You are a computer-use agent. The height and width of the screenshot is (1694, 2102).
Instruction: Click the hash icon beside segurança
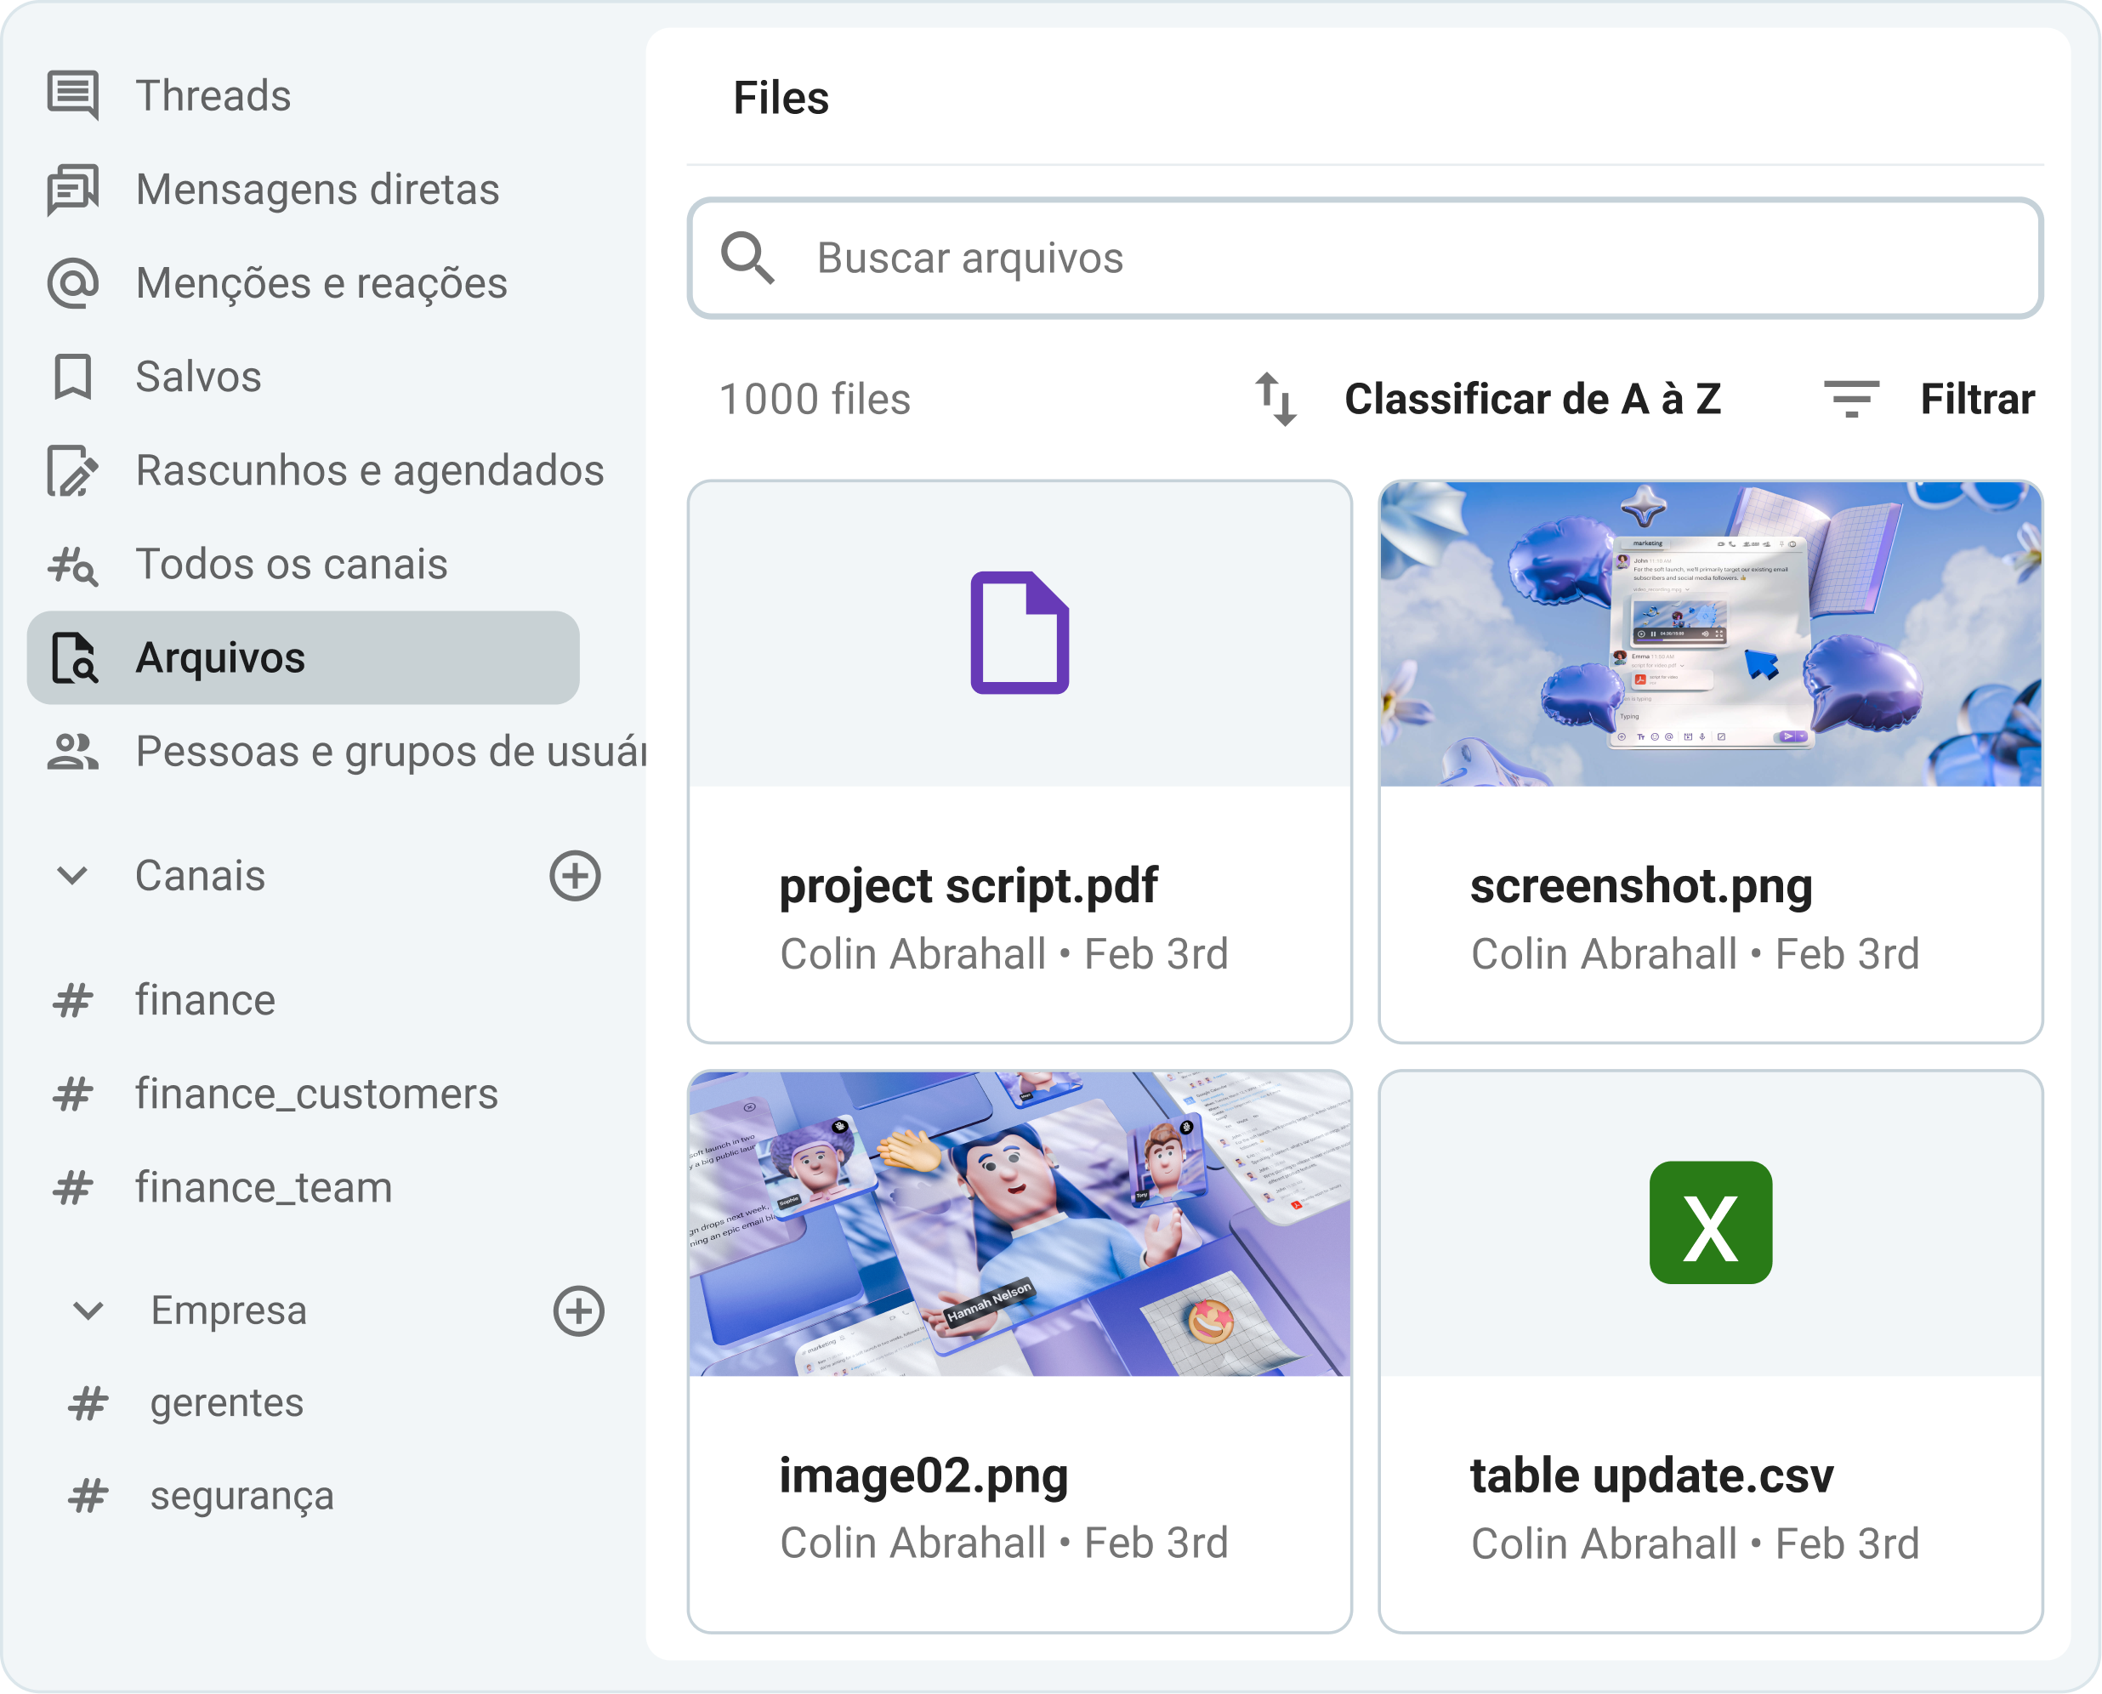88,1496
